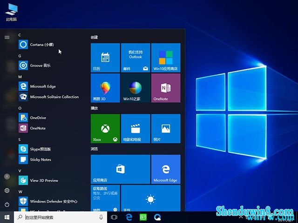Open the green Xbox tile

click(105, 129)
